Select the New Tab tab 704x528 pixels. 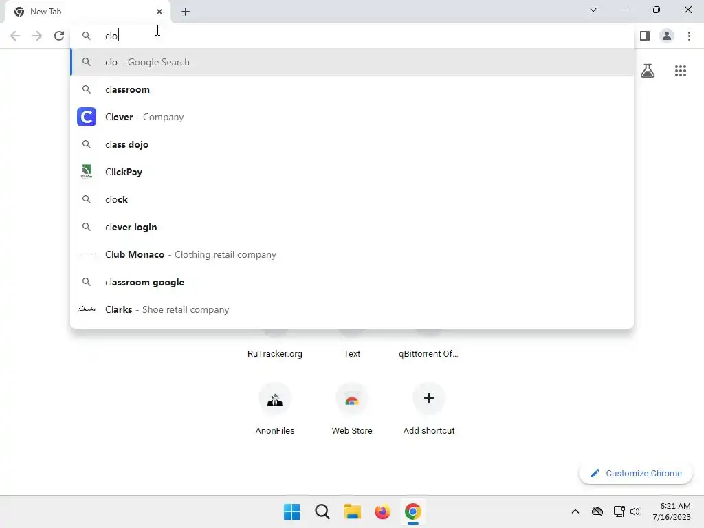coord(88,12)
